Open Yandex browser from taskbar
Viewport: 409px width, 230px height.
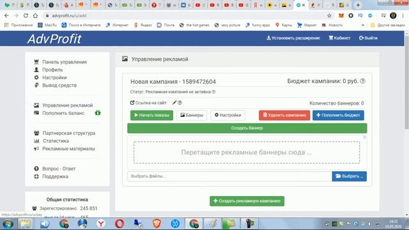[x=101, y=224]
